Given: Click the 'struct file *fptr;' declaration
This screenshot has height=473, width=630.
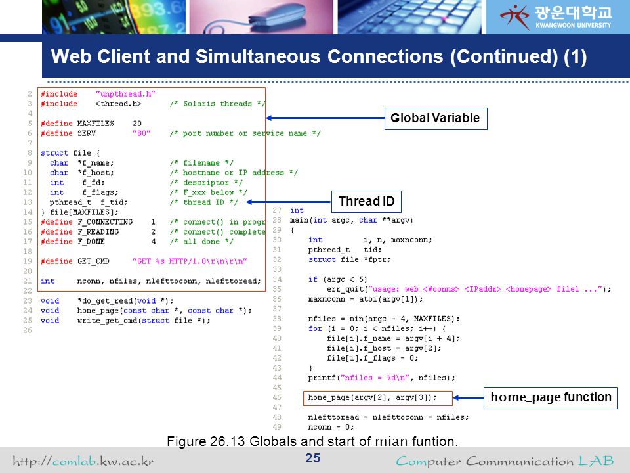Looking at the screenshot, I should click(x=349, y=260).
